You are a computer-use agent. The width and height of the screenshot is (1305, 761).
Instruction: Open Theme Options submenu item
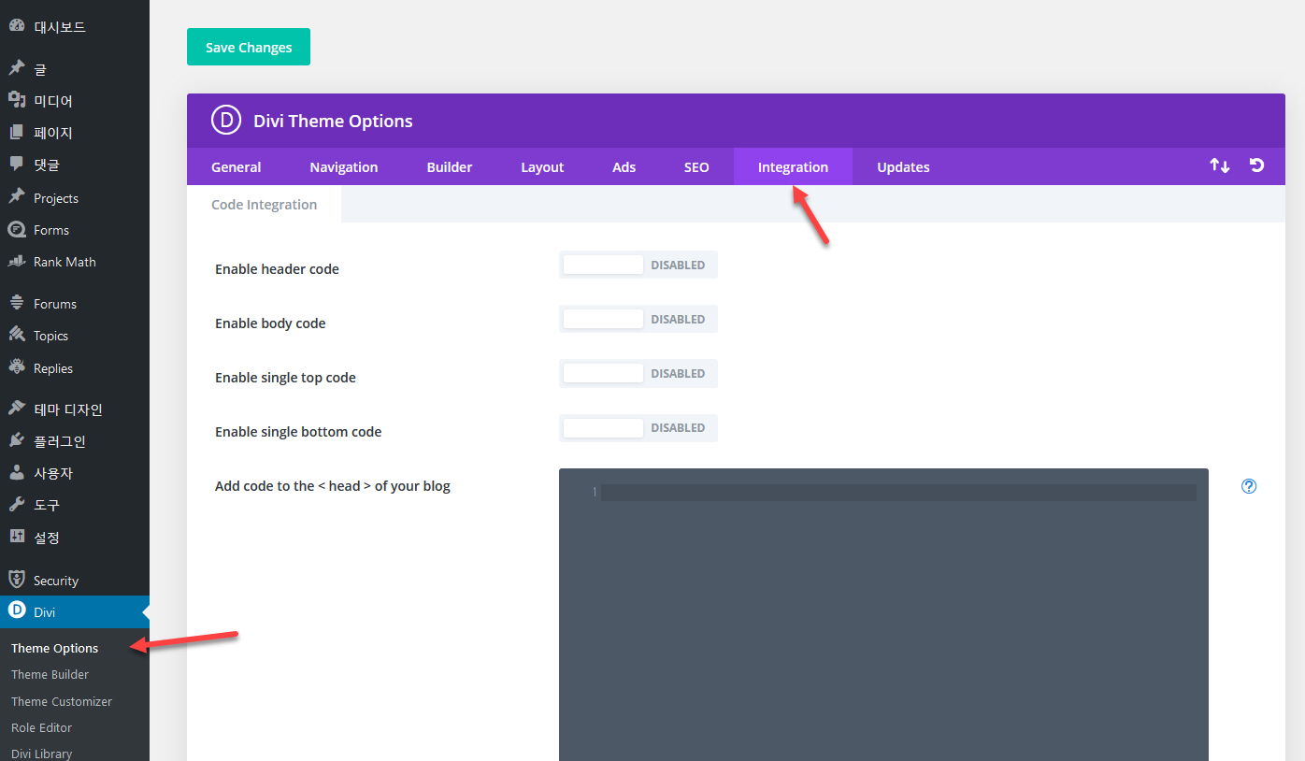point(54,648)
